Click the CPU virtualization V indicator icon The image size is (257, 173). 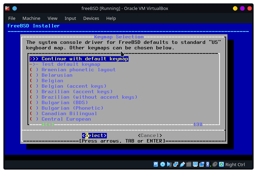208,164
